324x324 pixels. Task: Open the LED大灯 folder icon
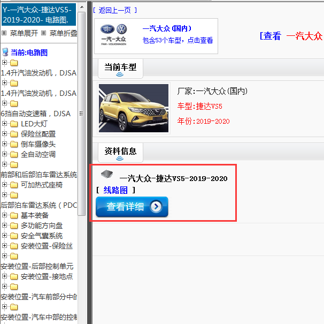(x=14, y=124)
